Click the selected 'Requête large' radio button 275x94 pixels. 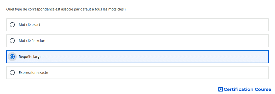12,57
